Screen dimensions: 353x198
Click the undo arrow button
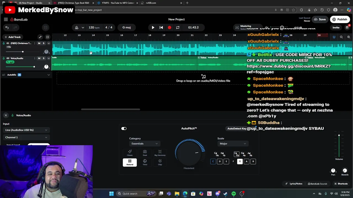(x=7, y=28)
